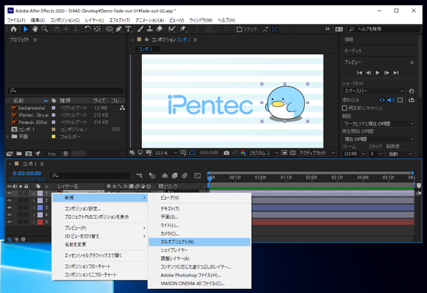Open the アクティブカメラ view dropdown
The image size is (427, 293).
[317, 153]
